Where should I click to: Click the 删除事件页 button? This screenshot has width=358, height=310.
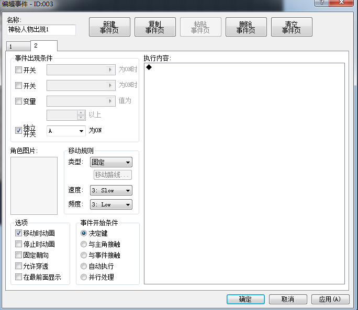[x=246, y=27]
